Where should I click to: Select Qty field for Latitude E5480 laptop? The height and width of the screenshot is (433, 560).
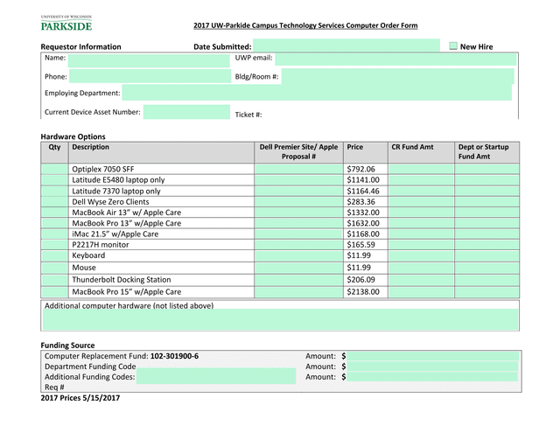(x=54, y=180)
